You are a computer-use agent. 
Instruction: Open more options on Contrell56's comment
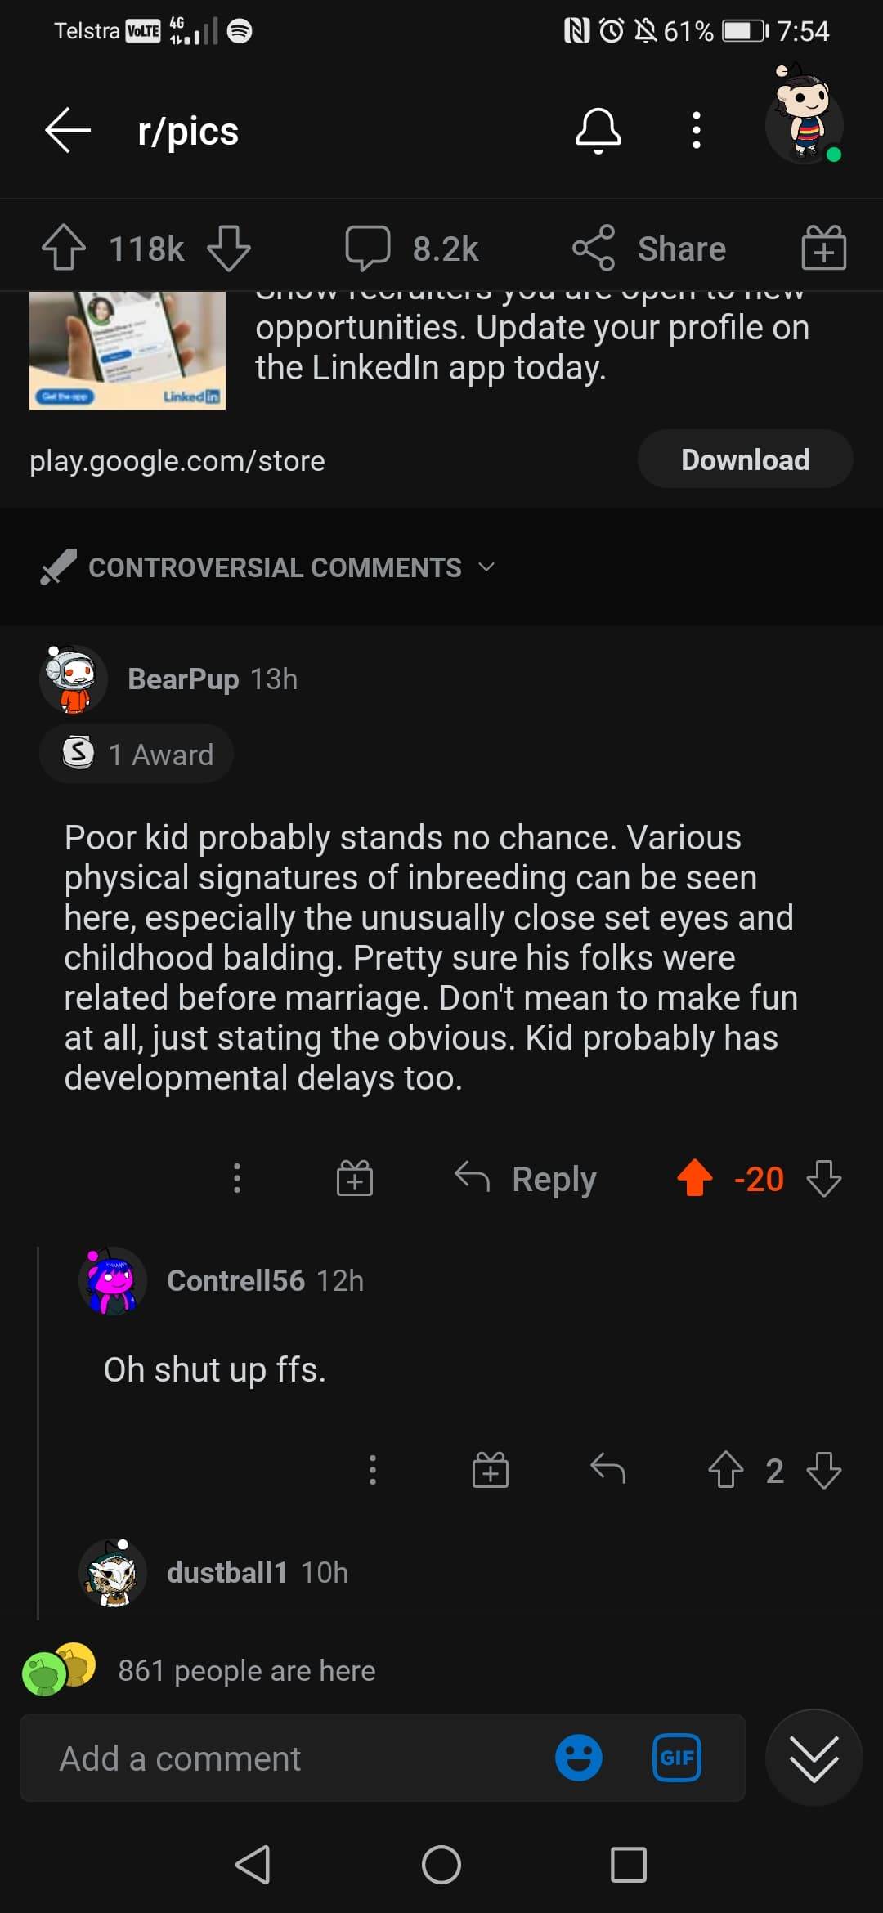click(373, 1470)
